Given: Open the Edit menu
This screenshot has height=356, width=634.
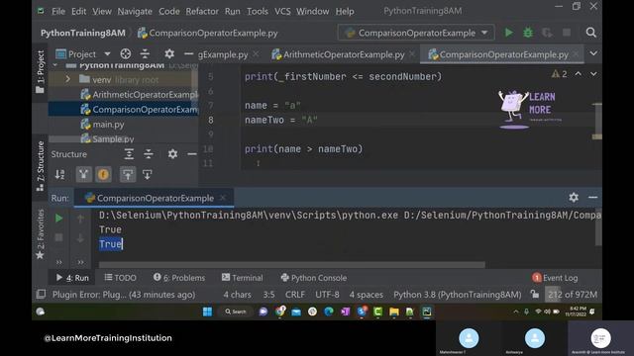Looking at the screenshot, I should point(78,11).
